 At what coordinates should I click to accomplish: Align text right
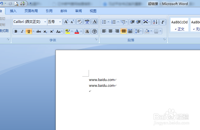pyautogui.click(x=117, y=31)
